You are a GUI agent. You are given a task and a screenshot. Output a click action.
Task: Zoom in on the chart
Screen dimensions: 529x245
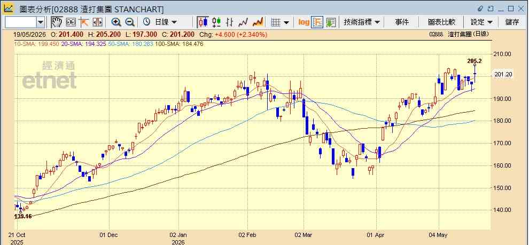[116, 22]
